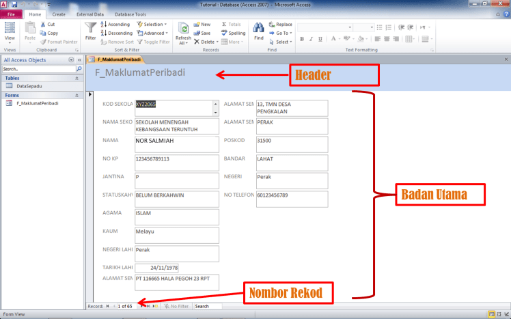Click Refresh All in Records group

coord(183,31)
